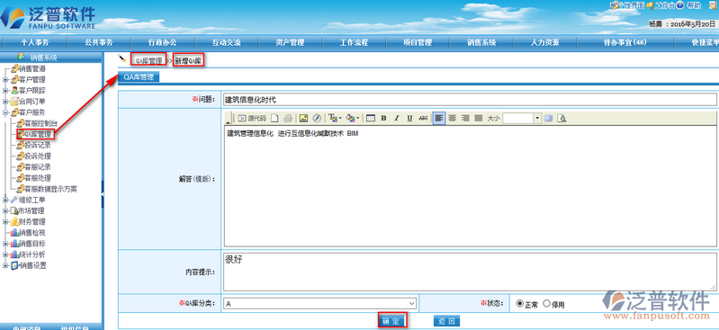
Task: Click the insert image icon
Action: [x=303, y=119]
